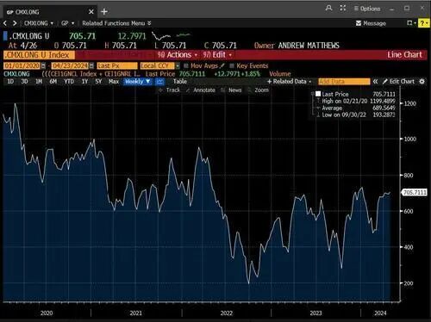Edit moving averages pencil icon
Viewport: 431px width, 322px height.
(x=222, y=65)
